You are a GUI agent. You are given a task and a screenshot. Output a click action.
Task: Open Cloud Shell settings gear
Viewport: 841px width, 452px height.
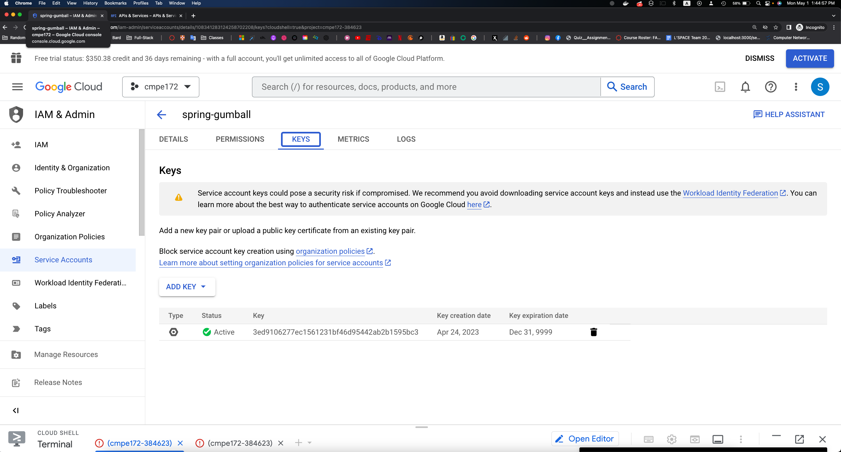(x=671, y=439)
